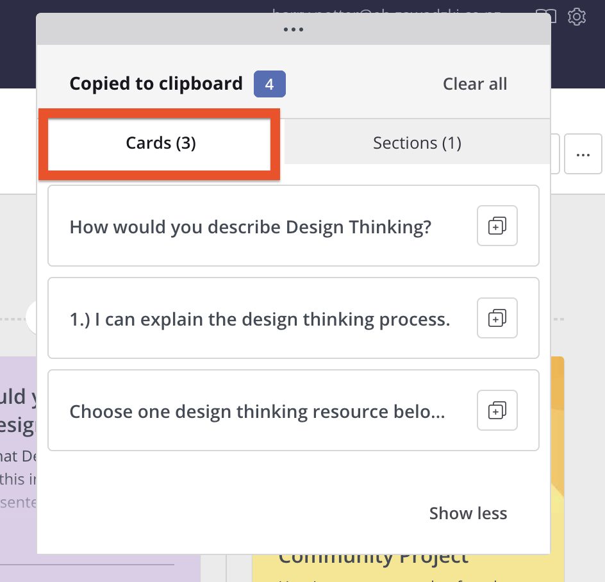Click the Community Project card title behind panel
This screenshot has width=605, height=582.
(374, 559)
